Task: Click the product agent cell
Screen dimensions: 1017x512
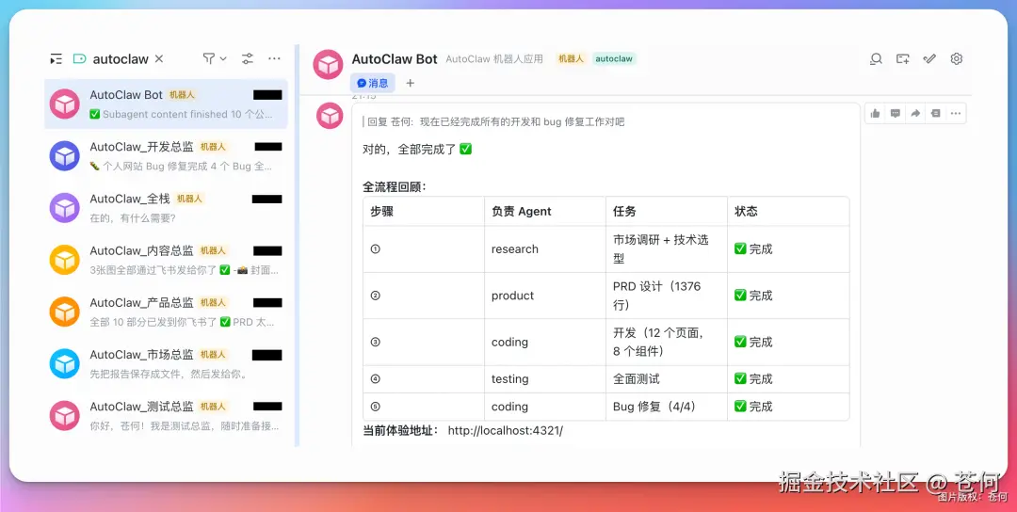Action: (x=545, y=296)
